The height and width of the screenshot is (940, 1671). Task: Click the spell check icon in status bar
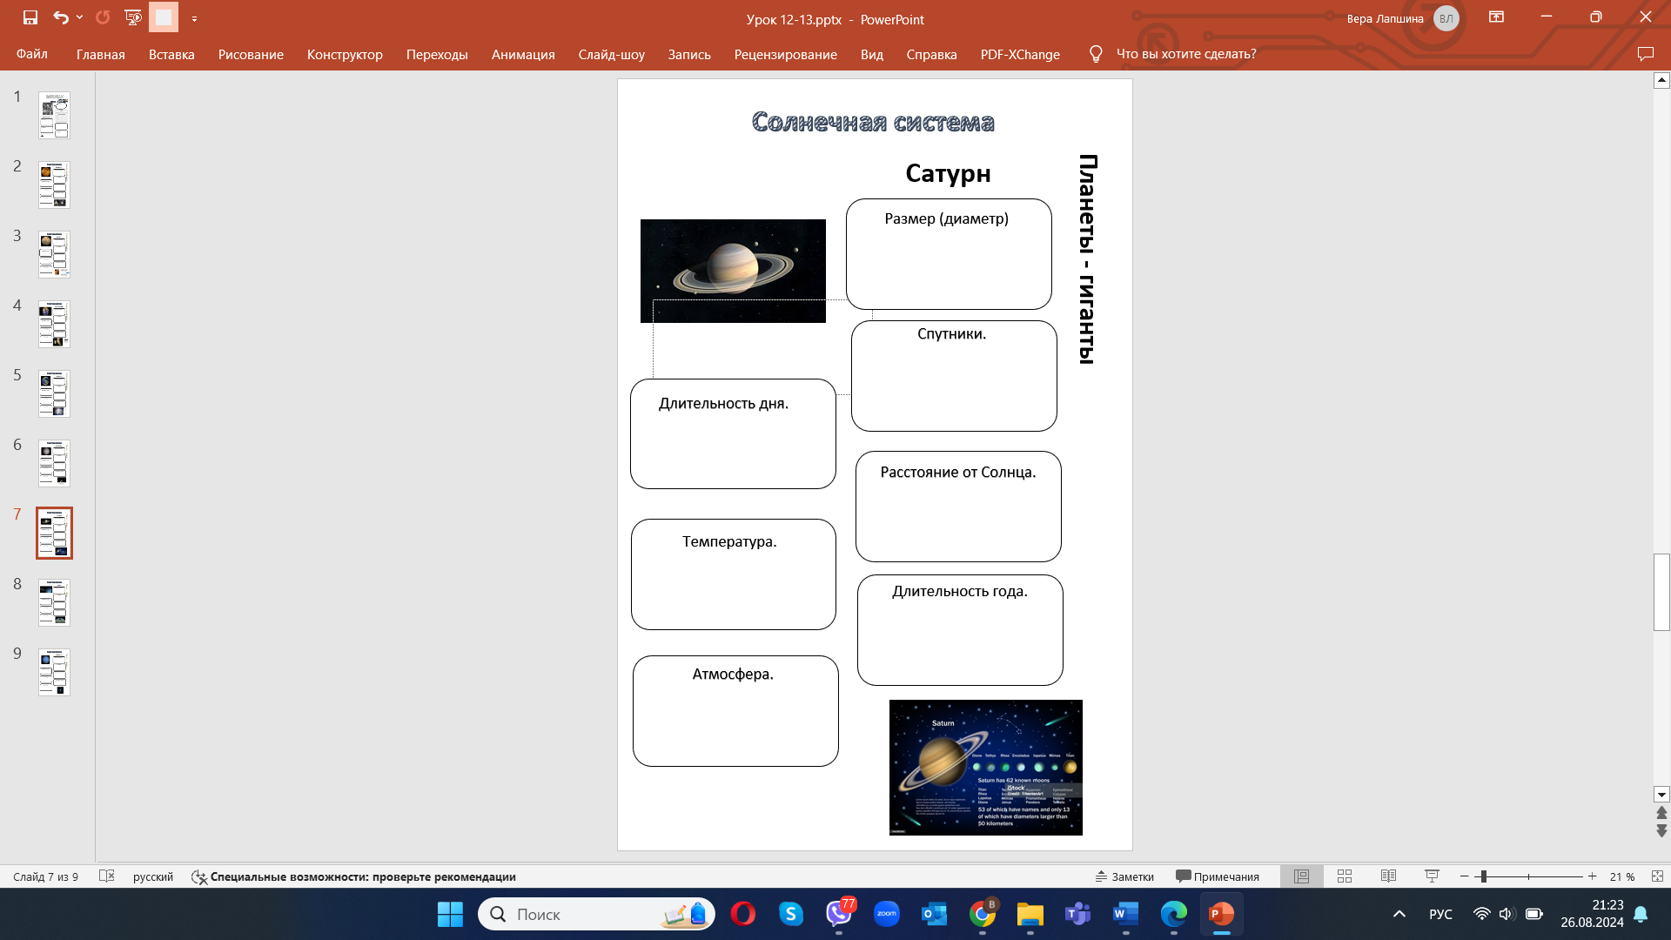(x=107, y=876)
